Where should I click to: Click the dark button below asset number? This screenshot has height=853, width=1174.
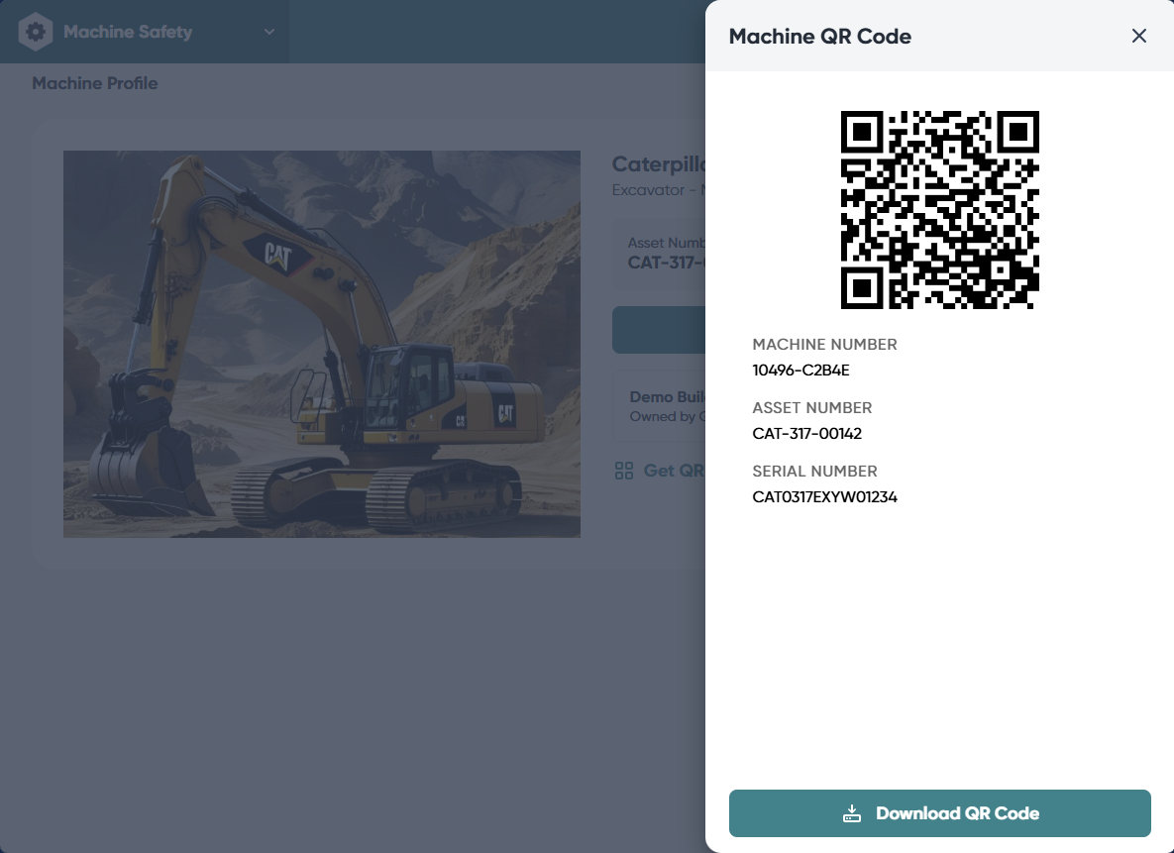click(659, 330)
